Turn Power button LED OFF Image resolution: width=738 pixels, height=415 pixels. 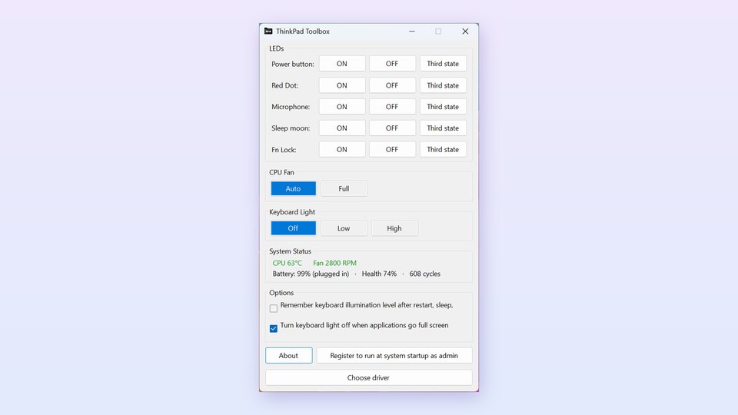pyautogui.click(x=392, y=64)
